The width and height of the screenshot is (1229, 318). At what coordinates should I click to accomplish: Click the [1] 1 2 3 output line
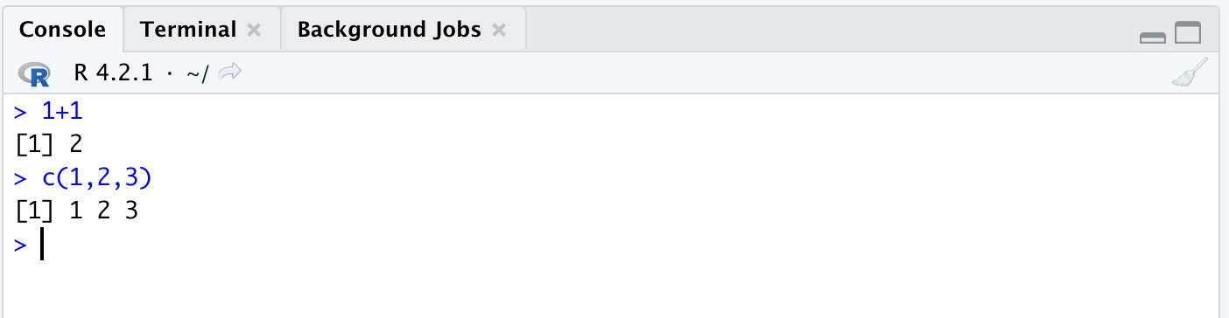(x=77, y=211)
